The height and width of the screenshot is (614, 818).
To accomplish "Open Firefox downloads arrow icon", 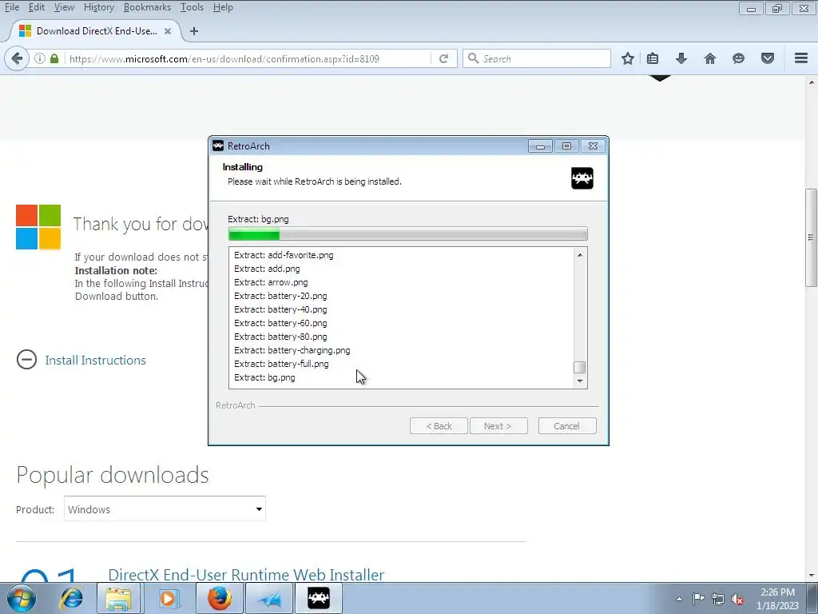I will coord(681,58).
